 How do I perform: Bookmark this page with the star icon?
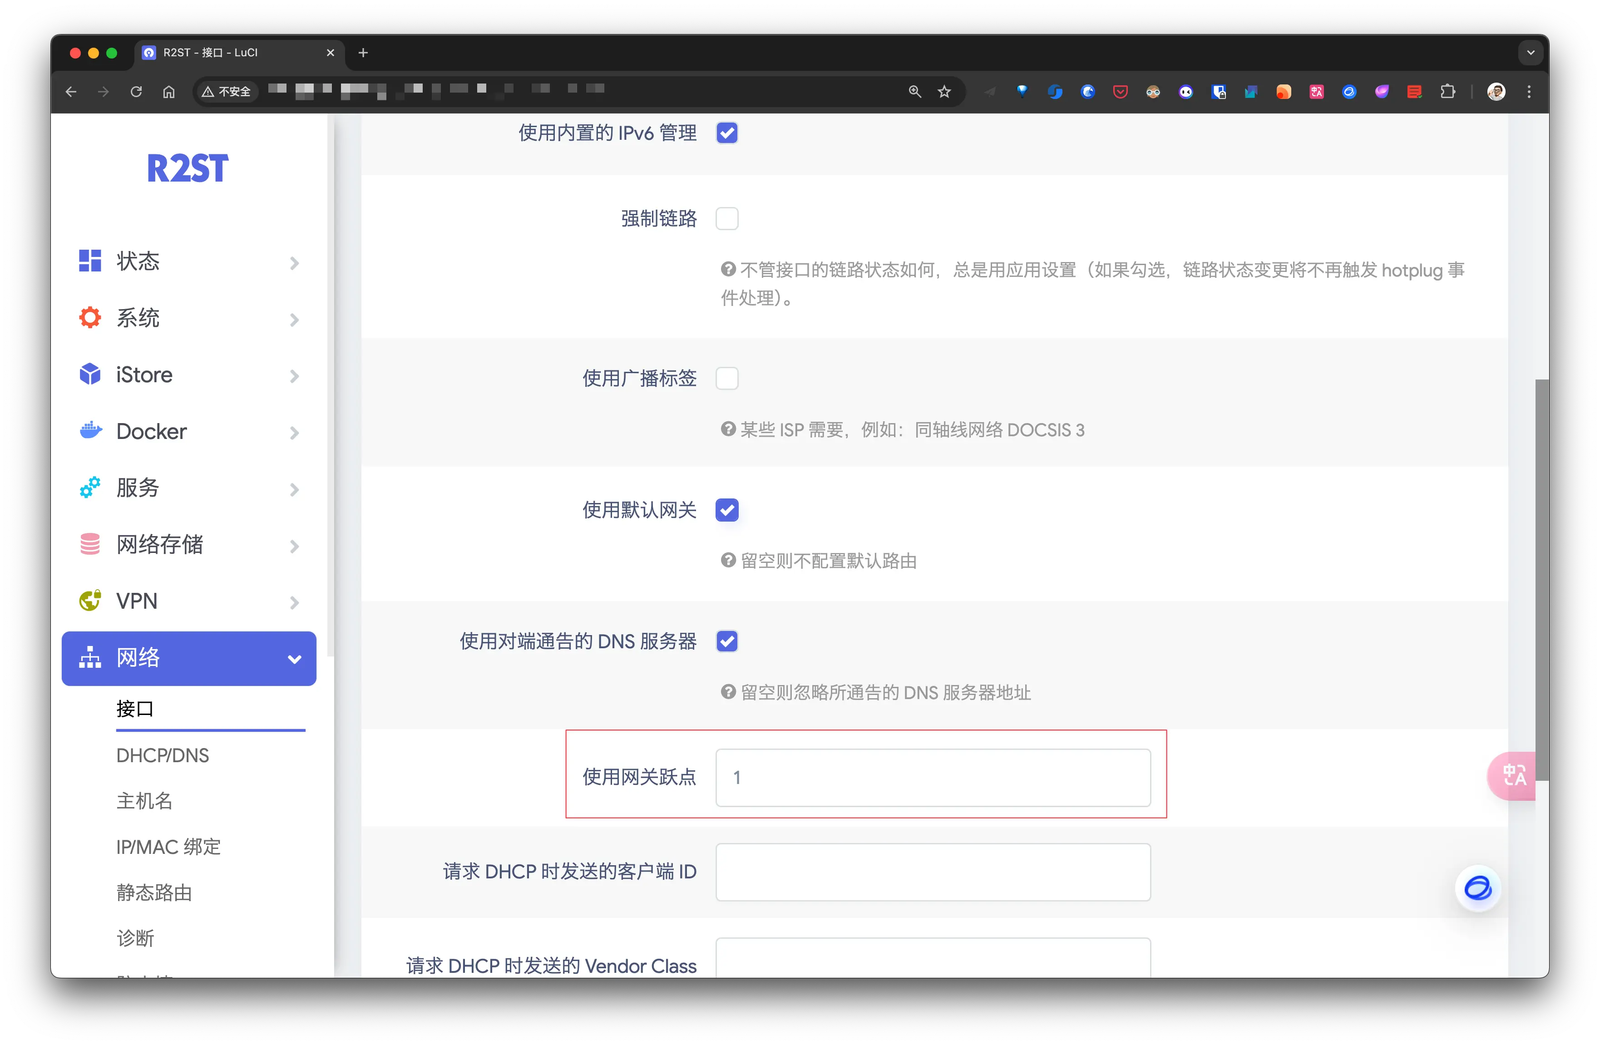click(x=944, y=91)
